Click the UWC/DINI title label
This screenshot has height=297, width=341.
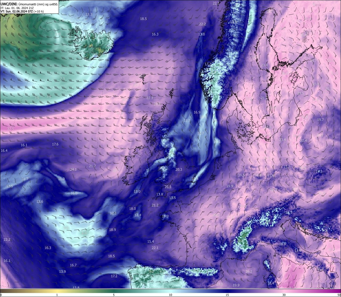pyautogui.click(x=9, y=4)
